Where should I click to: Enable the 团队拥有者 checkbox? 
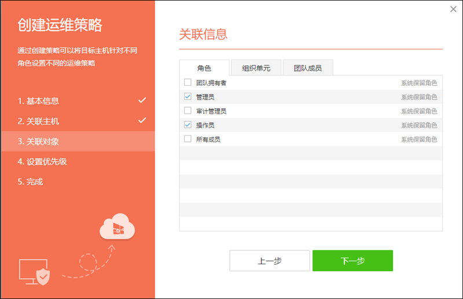tap(188, 83)
